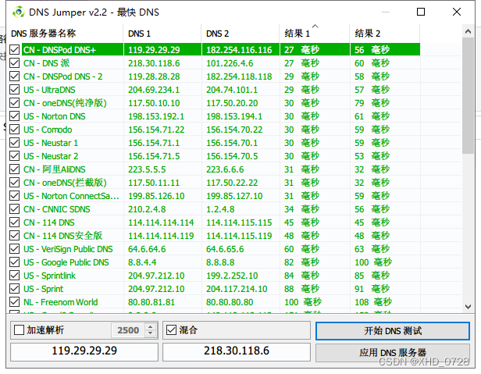Click scrollbar up arrow in DNS list
The height and width of the screenshot is (374, 481).
pos(468,31)
